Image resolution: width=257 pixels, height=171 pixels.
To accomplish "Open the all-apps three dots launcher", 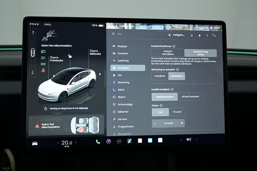I will pos(119,141).
